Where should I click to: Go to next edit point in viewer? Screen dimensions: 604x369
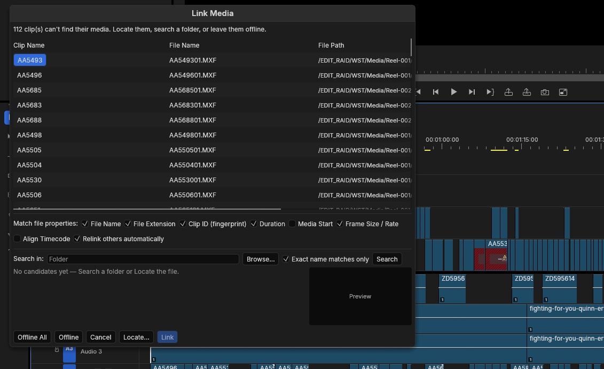[472, 92]
